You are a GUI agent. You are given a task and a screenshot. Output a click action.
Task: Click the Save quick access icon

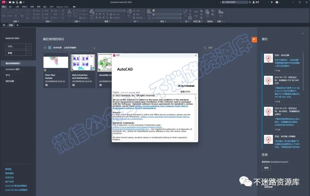tap(17, 2)
